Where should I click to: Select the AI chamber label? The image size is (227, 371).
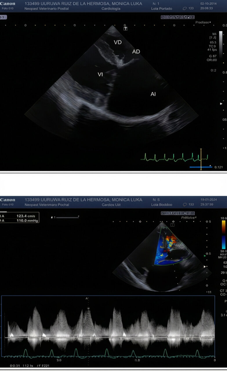point(153,94)
